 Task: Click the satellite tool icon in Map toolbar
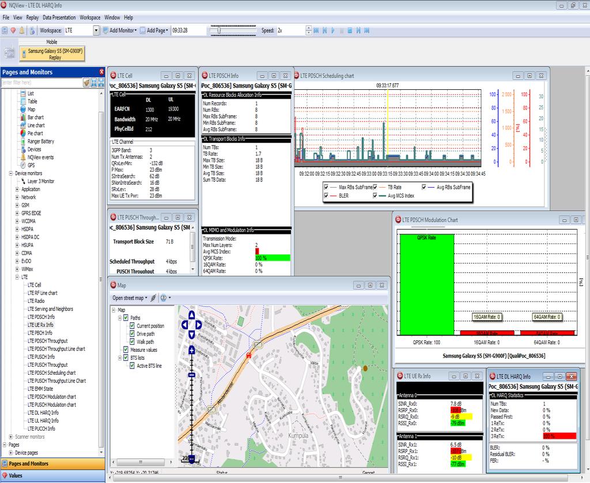pos(153,298)
